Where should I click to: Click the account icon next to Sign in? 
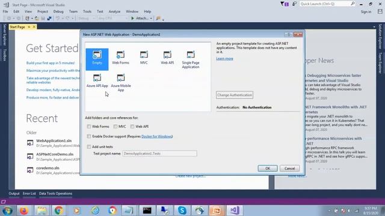(x=380, y=11)
